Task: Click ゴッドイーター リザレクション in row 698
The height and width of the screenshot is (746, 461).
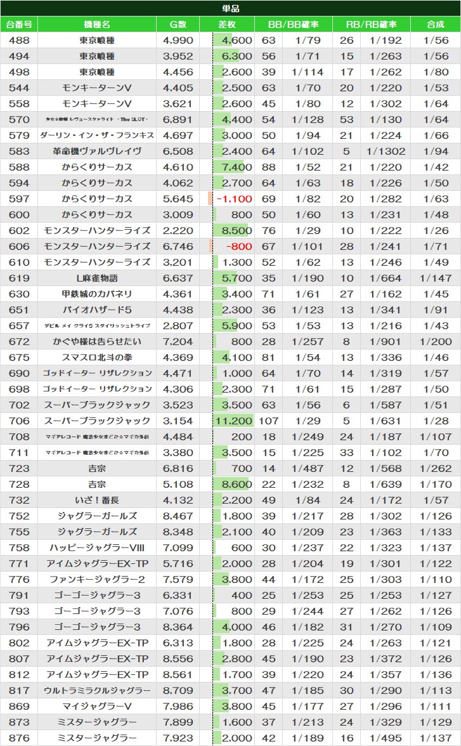Action: click(x=97, y=389)
